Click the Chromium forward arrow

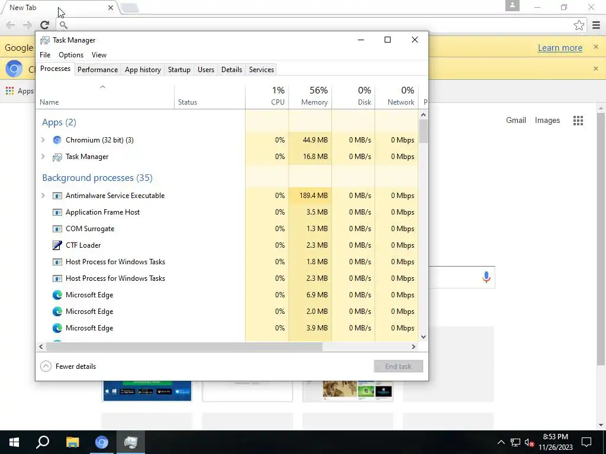click(27, 25)
